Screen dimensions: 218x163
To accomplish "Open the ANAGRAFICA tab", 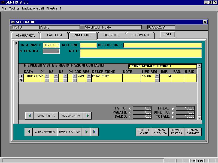I will 25,36.
